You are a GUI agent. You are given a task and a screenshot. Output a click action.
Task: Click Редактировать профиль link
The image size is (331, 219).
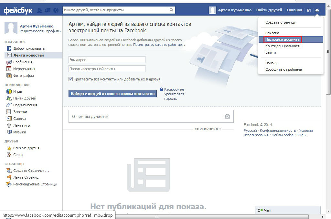coord(40,31)
